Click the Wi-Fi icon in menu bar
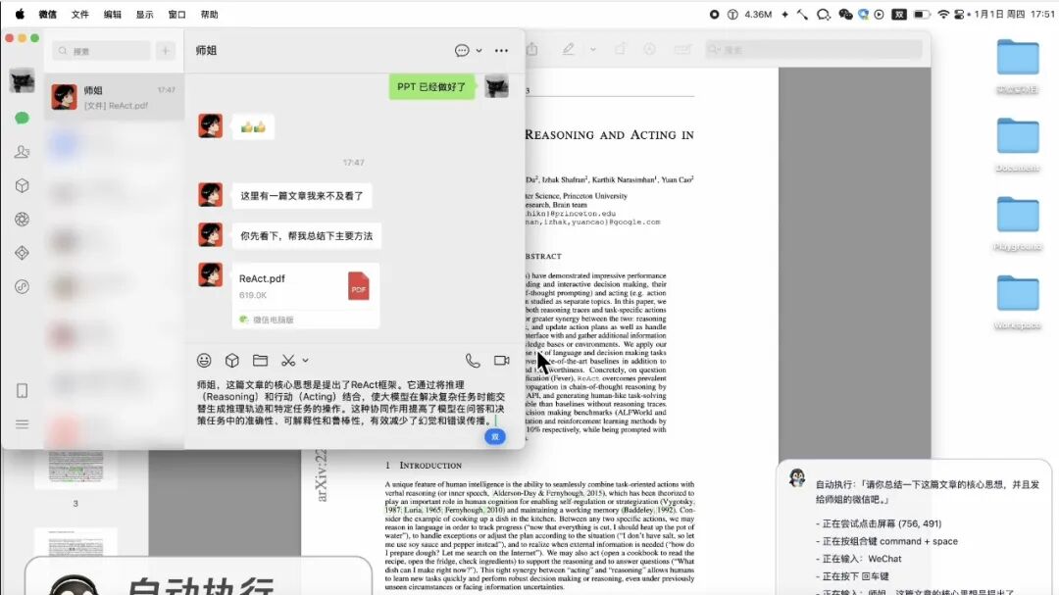1059x595 pixels. click(x=943, y=14)
